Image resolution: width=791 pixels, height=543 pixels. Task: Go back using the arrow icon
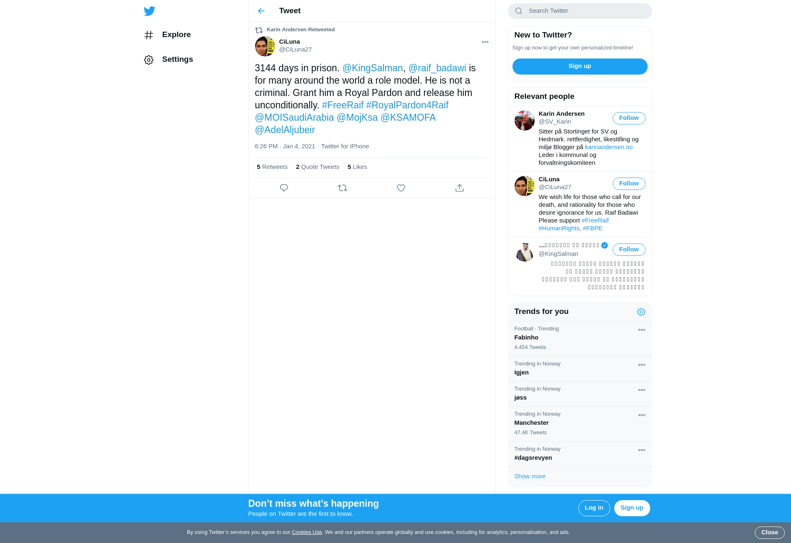261,11
